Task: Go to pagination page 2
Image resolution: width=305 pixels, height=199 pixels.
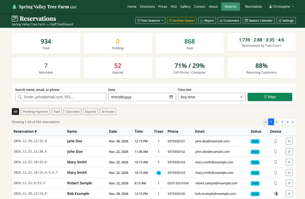Action: [x=276, y=122]
